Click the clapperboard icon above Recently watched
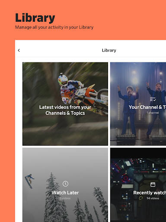 153,184
